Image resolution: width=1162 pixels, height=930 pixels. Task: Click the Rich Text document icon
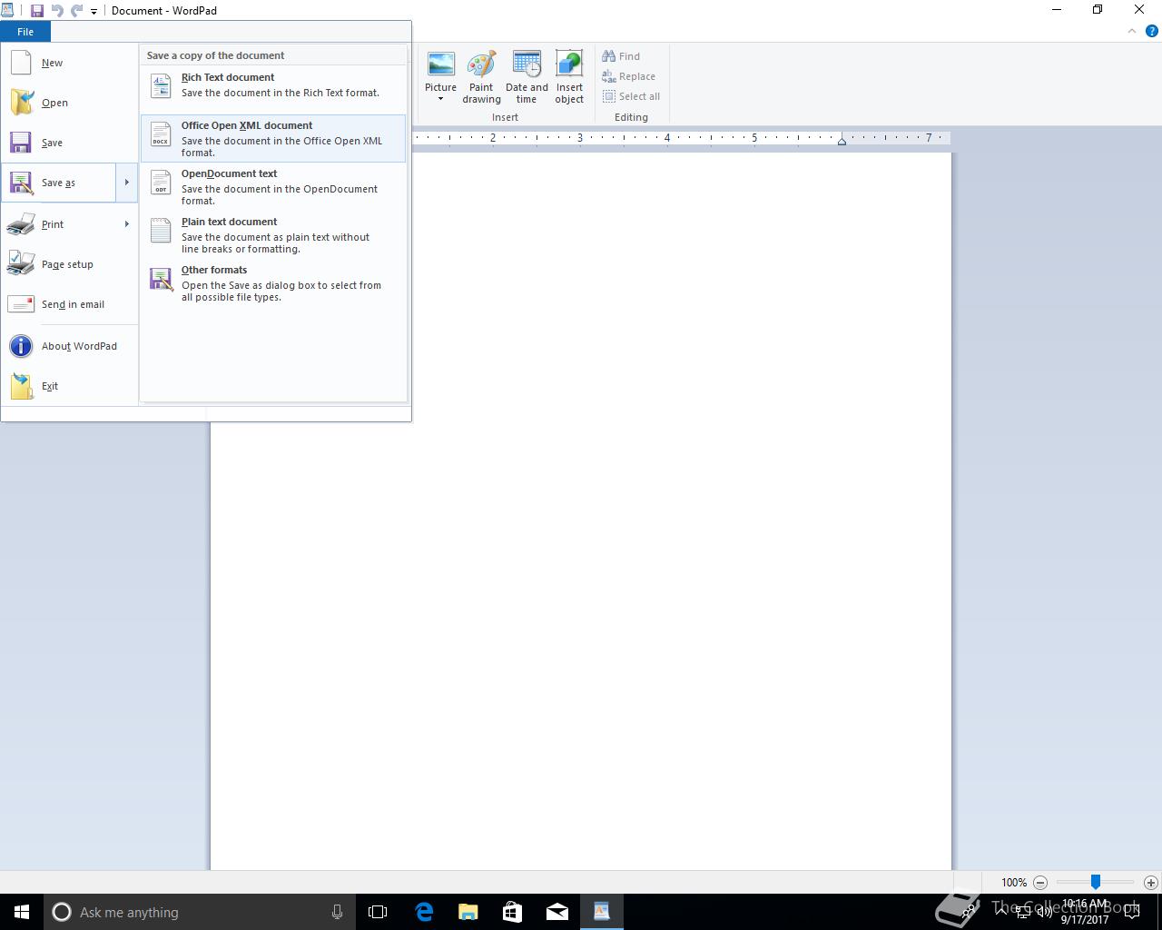161,86
